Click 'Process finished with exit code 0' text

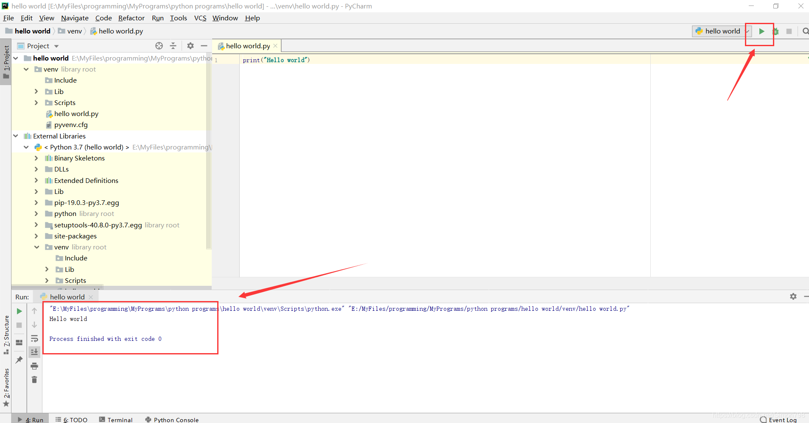[105, 339]
